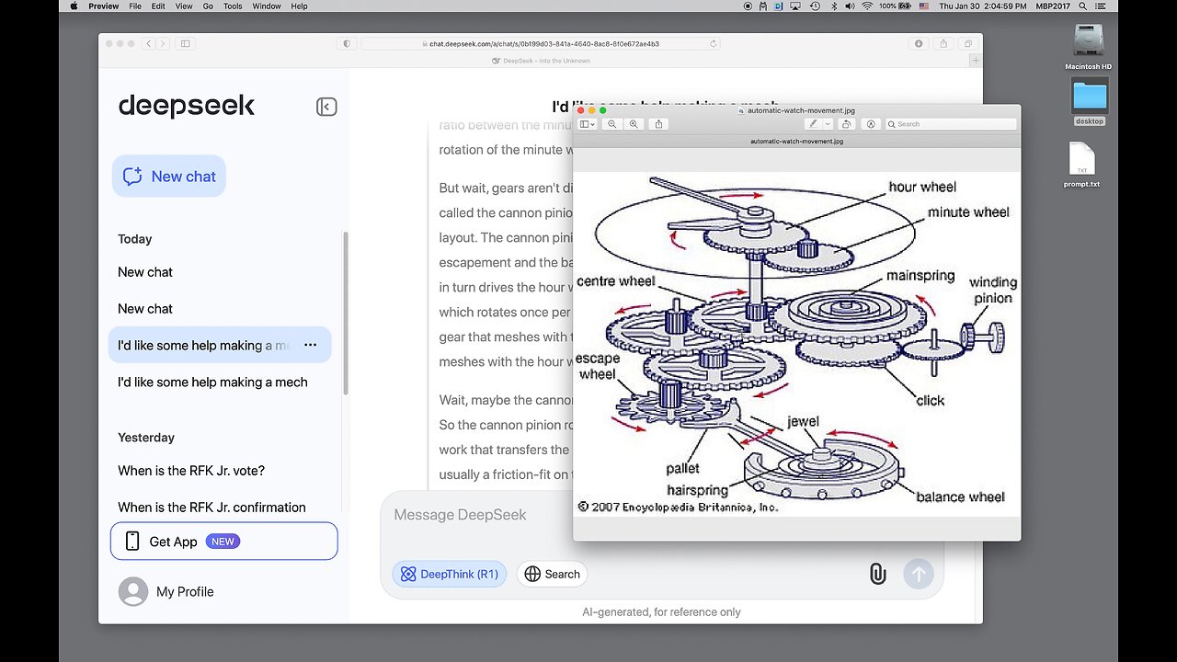
Task: Reload the page in Safari
Action: (x=714, y=43)
